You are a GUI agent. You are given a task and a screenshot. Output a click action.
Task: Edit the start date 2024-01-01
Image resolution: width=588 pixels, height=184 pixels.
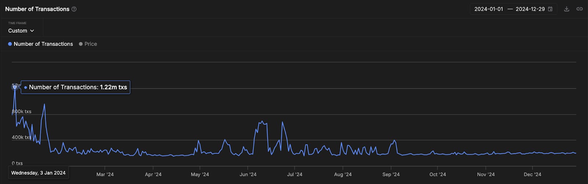pos(488,9)
